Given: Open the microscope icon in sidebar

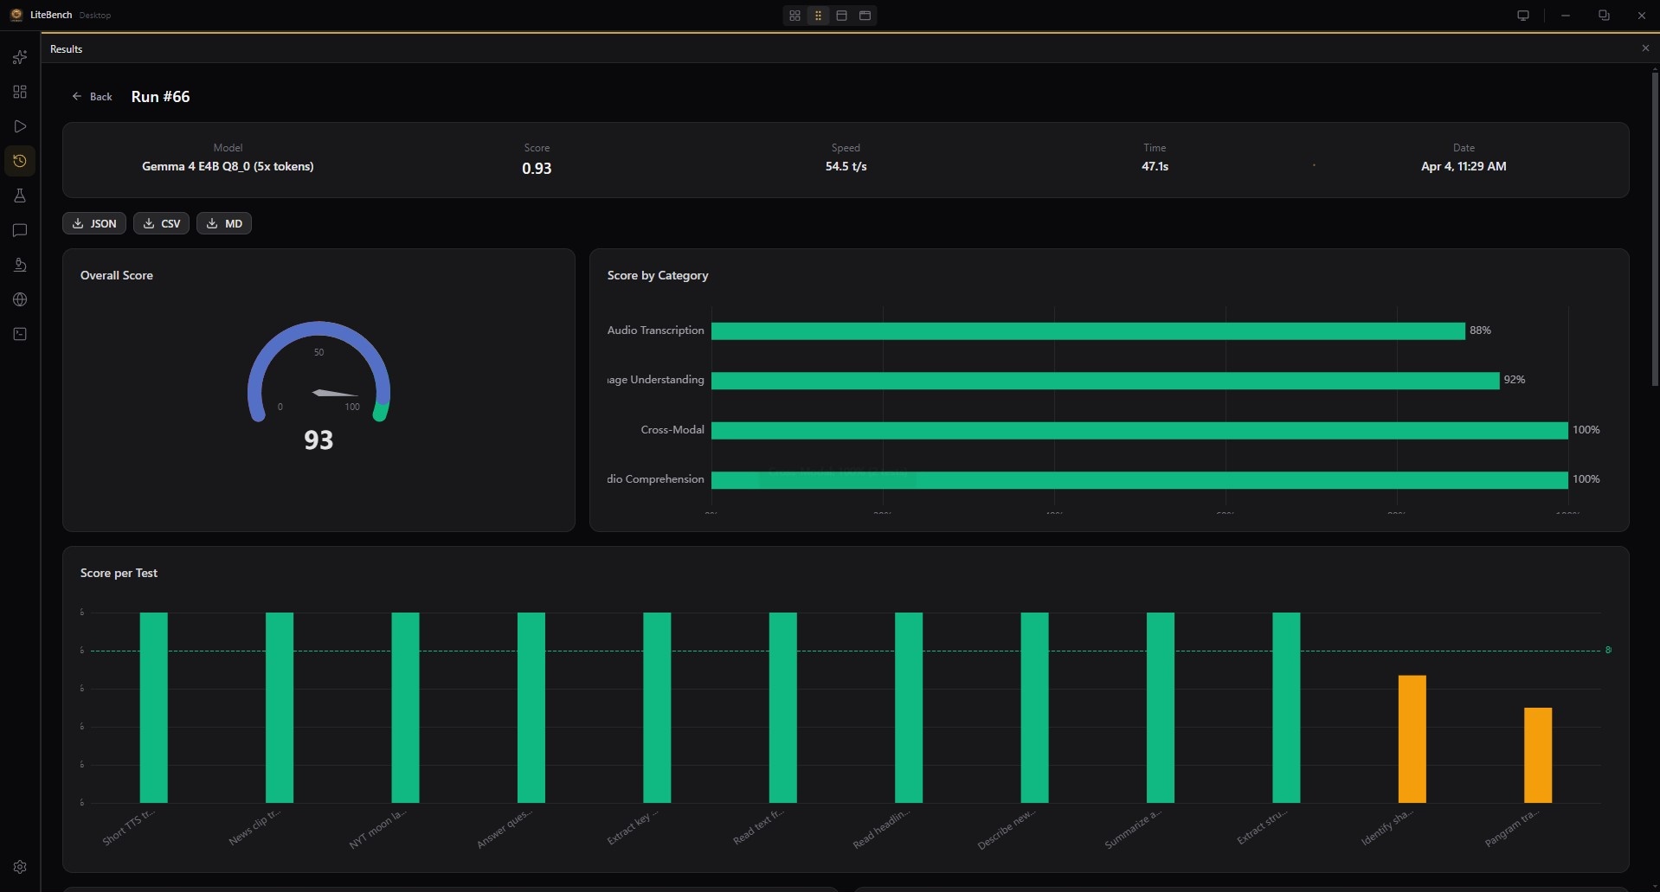Looking at the screenshot, I should pyautogui.click(x=20, y=265).
